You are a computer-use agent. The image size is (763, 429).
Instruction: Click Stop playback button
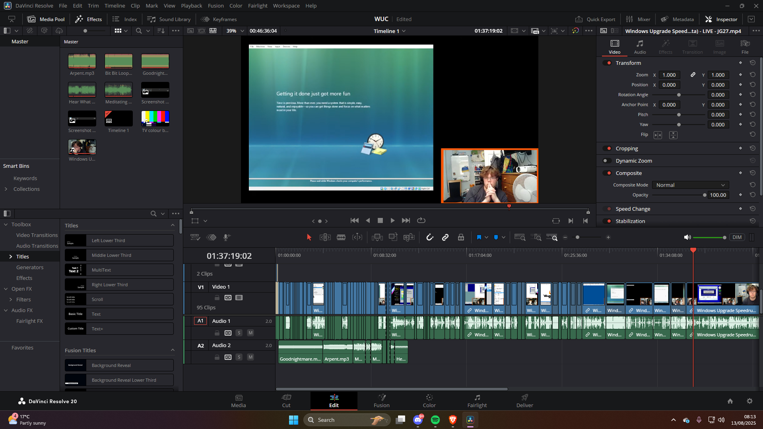(x=380, y=221)
